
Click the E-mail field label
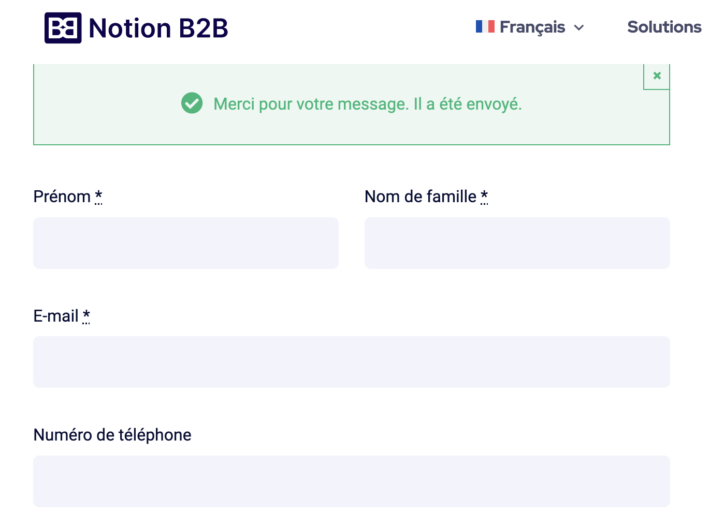click(x=56, y=315)
